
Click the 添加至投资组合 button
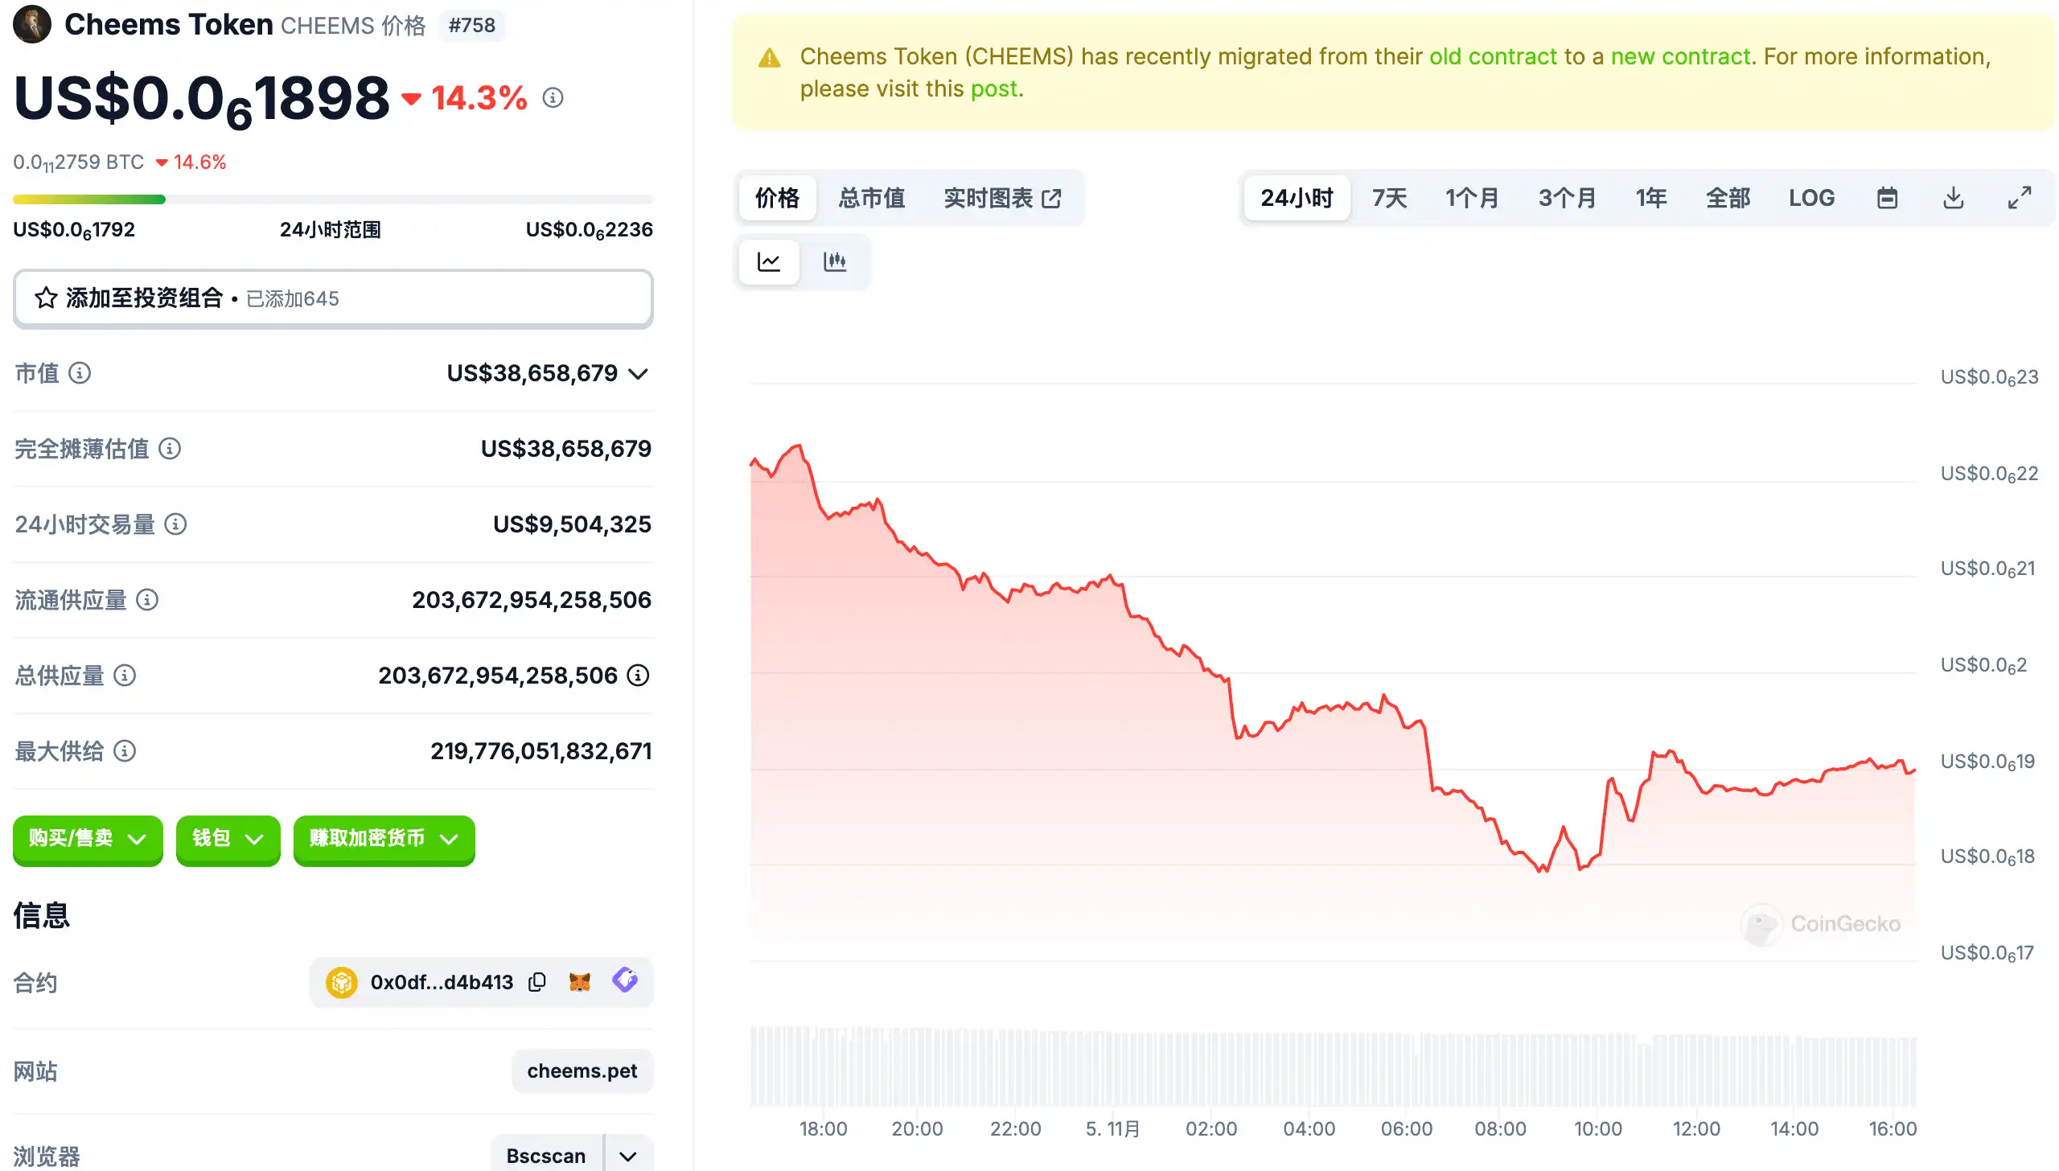point(333,298)
